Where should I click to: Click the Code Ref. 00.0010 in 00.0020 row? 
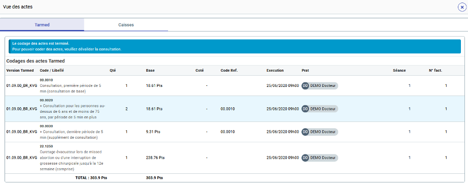tap(228, 109)
